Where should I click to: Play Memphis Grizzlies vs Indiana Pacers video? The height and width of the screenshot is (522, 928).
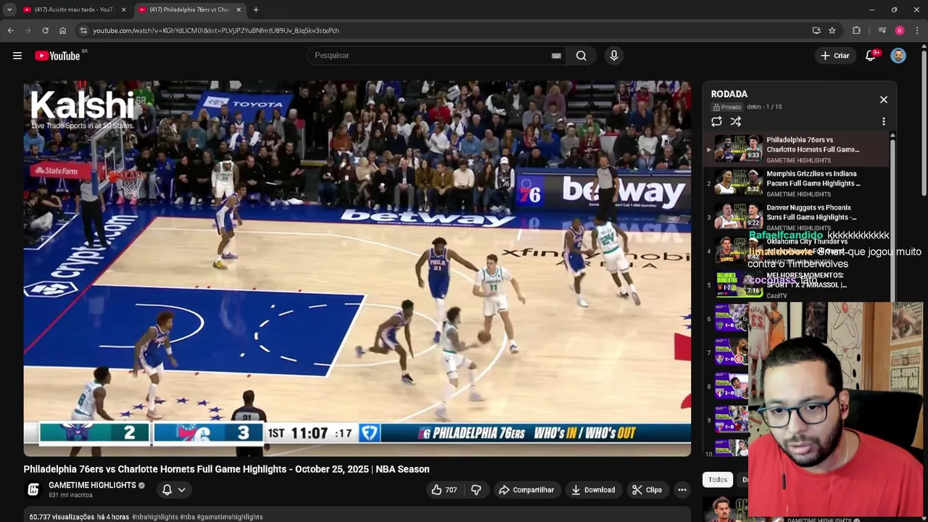click(x=796, y=183)
